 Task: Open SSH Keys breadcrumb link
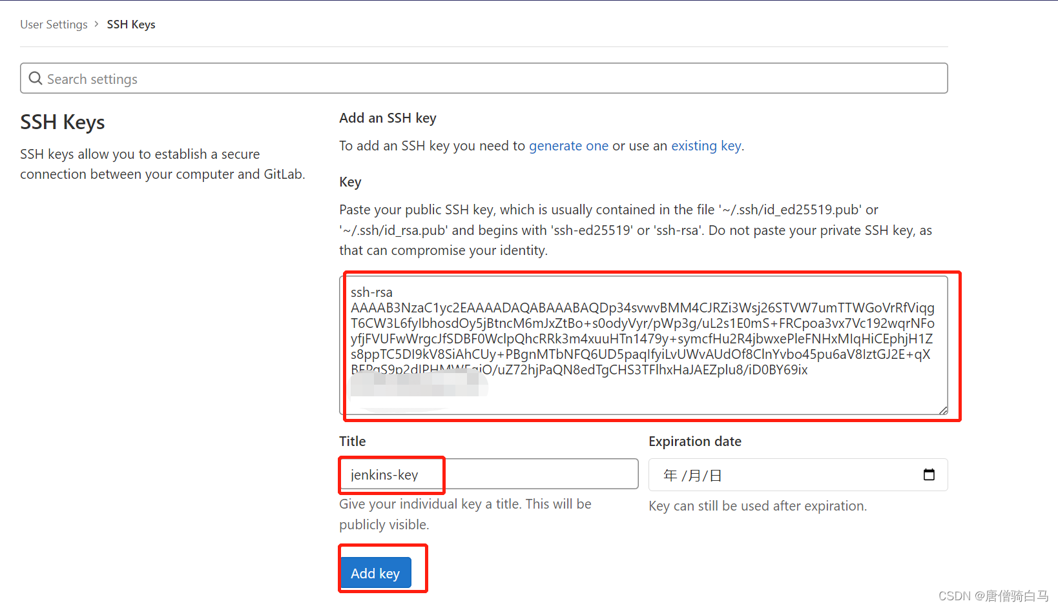[131, 25]
